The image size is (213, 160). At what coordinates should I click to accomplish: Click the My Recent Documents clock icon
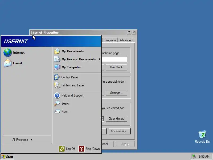tap(57, 59)
